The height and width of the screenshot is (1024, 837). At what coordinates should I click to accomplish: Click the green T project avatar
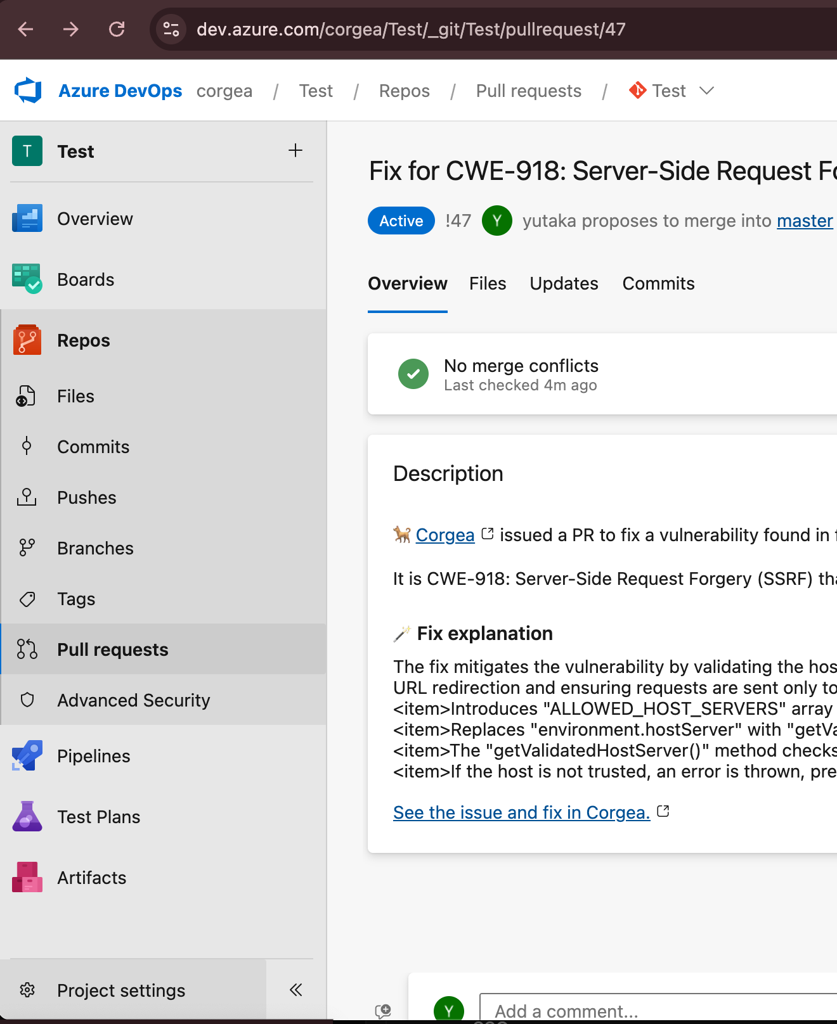[27, 151]
